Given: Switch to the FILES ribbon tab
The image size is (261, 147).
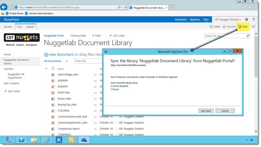Looking at the screenshot, I should (19, 27).
